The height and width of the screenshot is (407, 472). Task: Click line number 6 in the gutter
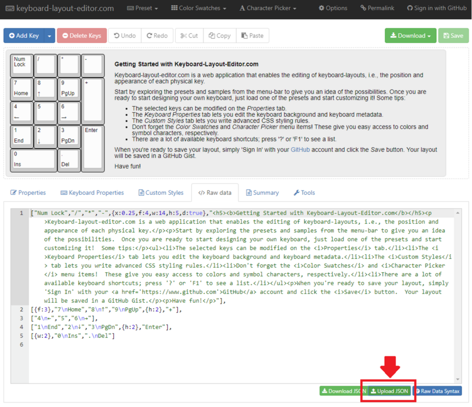pyautogui.click(x=21, y=344)
